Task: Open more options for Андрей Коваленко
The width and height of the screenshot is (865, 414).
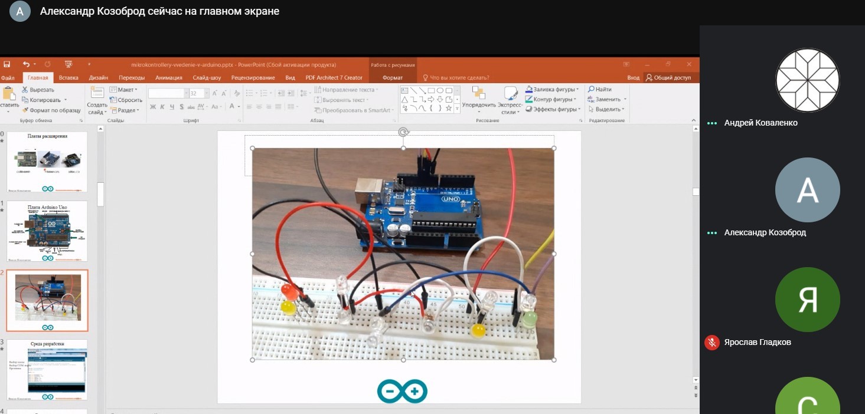Action: pos(712,123)
